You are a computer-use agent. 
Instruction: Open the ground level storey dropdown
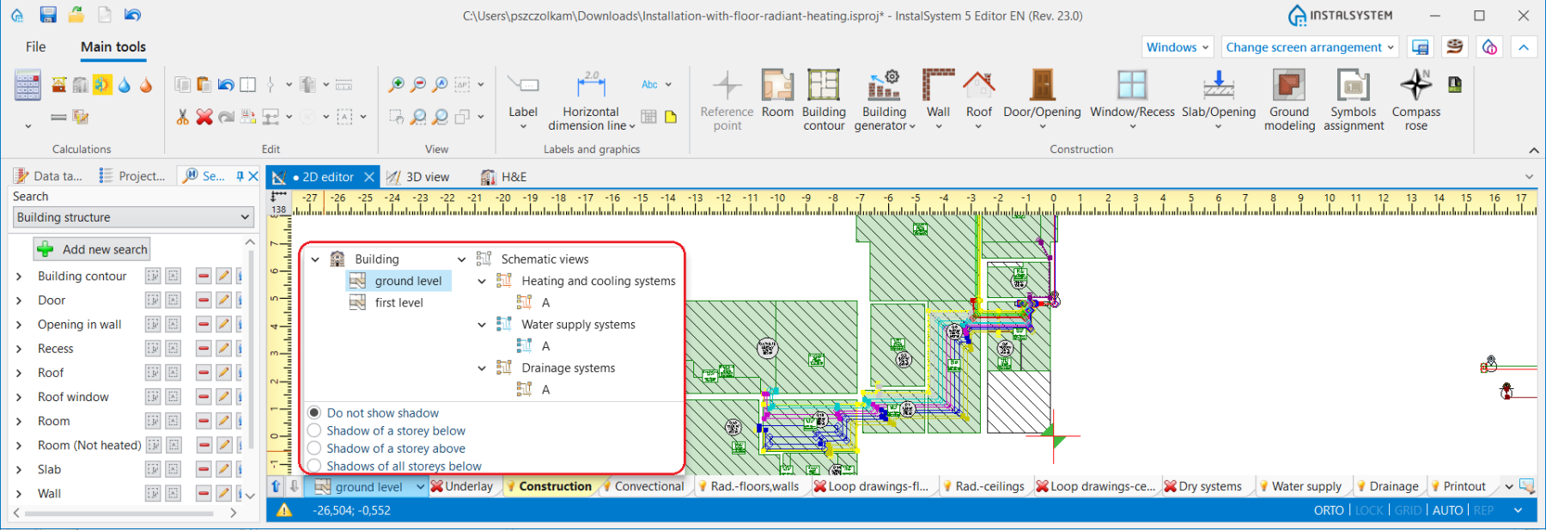pos(420,487)
